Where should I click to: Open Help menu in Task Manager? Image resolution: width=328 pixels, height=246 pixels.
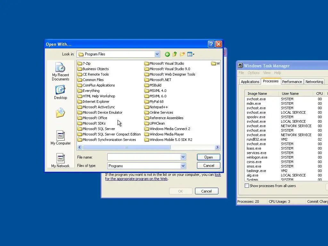(278, 73)
